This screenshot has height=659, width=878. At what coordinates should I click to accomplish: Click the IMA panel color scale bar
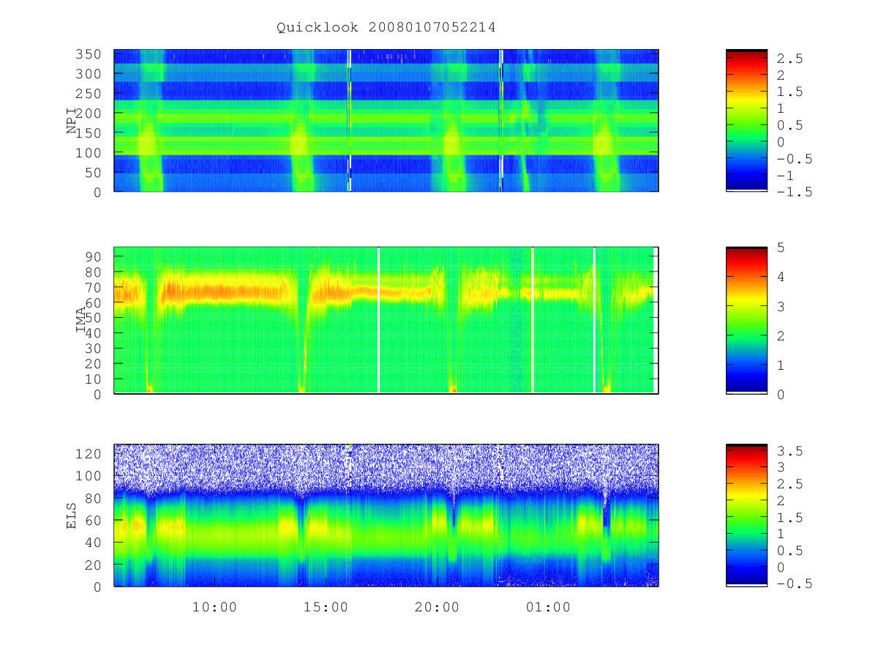[746, 321]
